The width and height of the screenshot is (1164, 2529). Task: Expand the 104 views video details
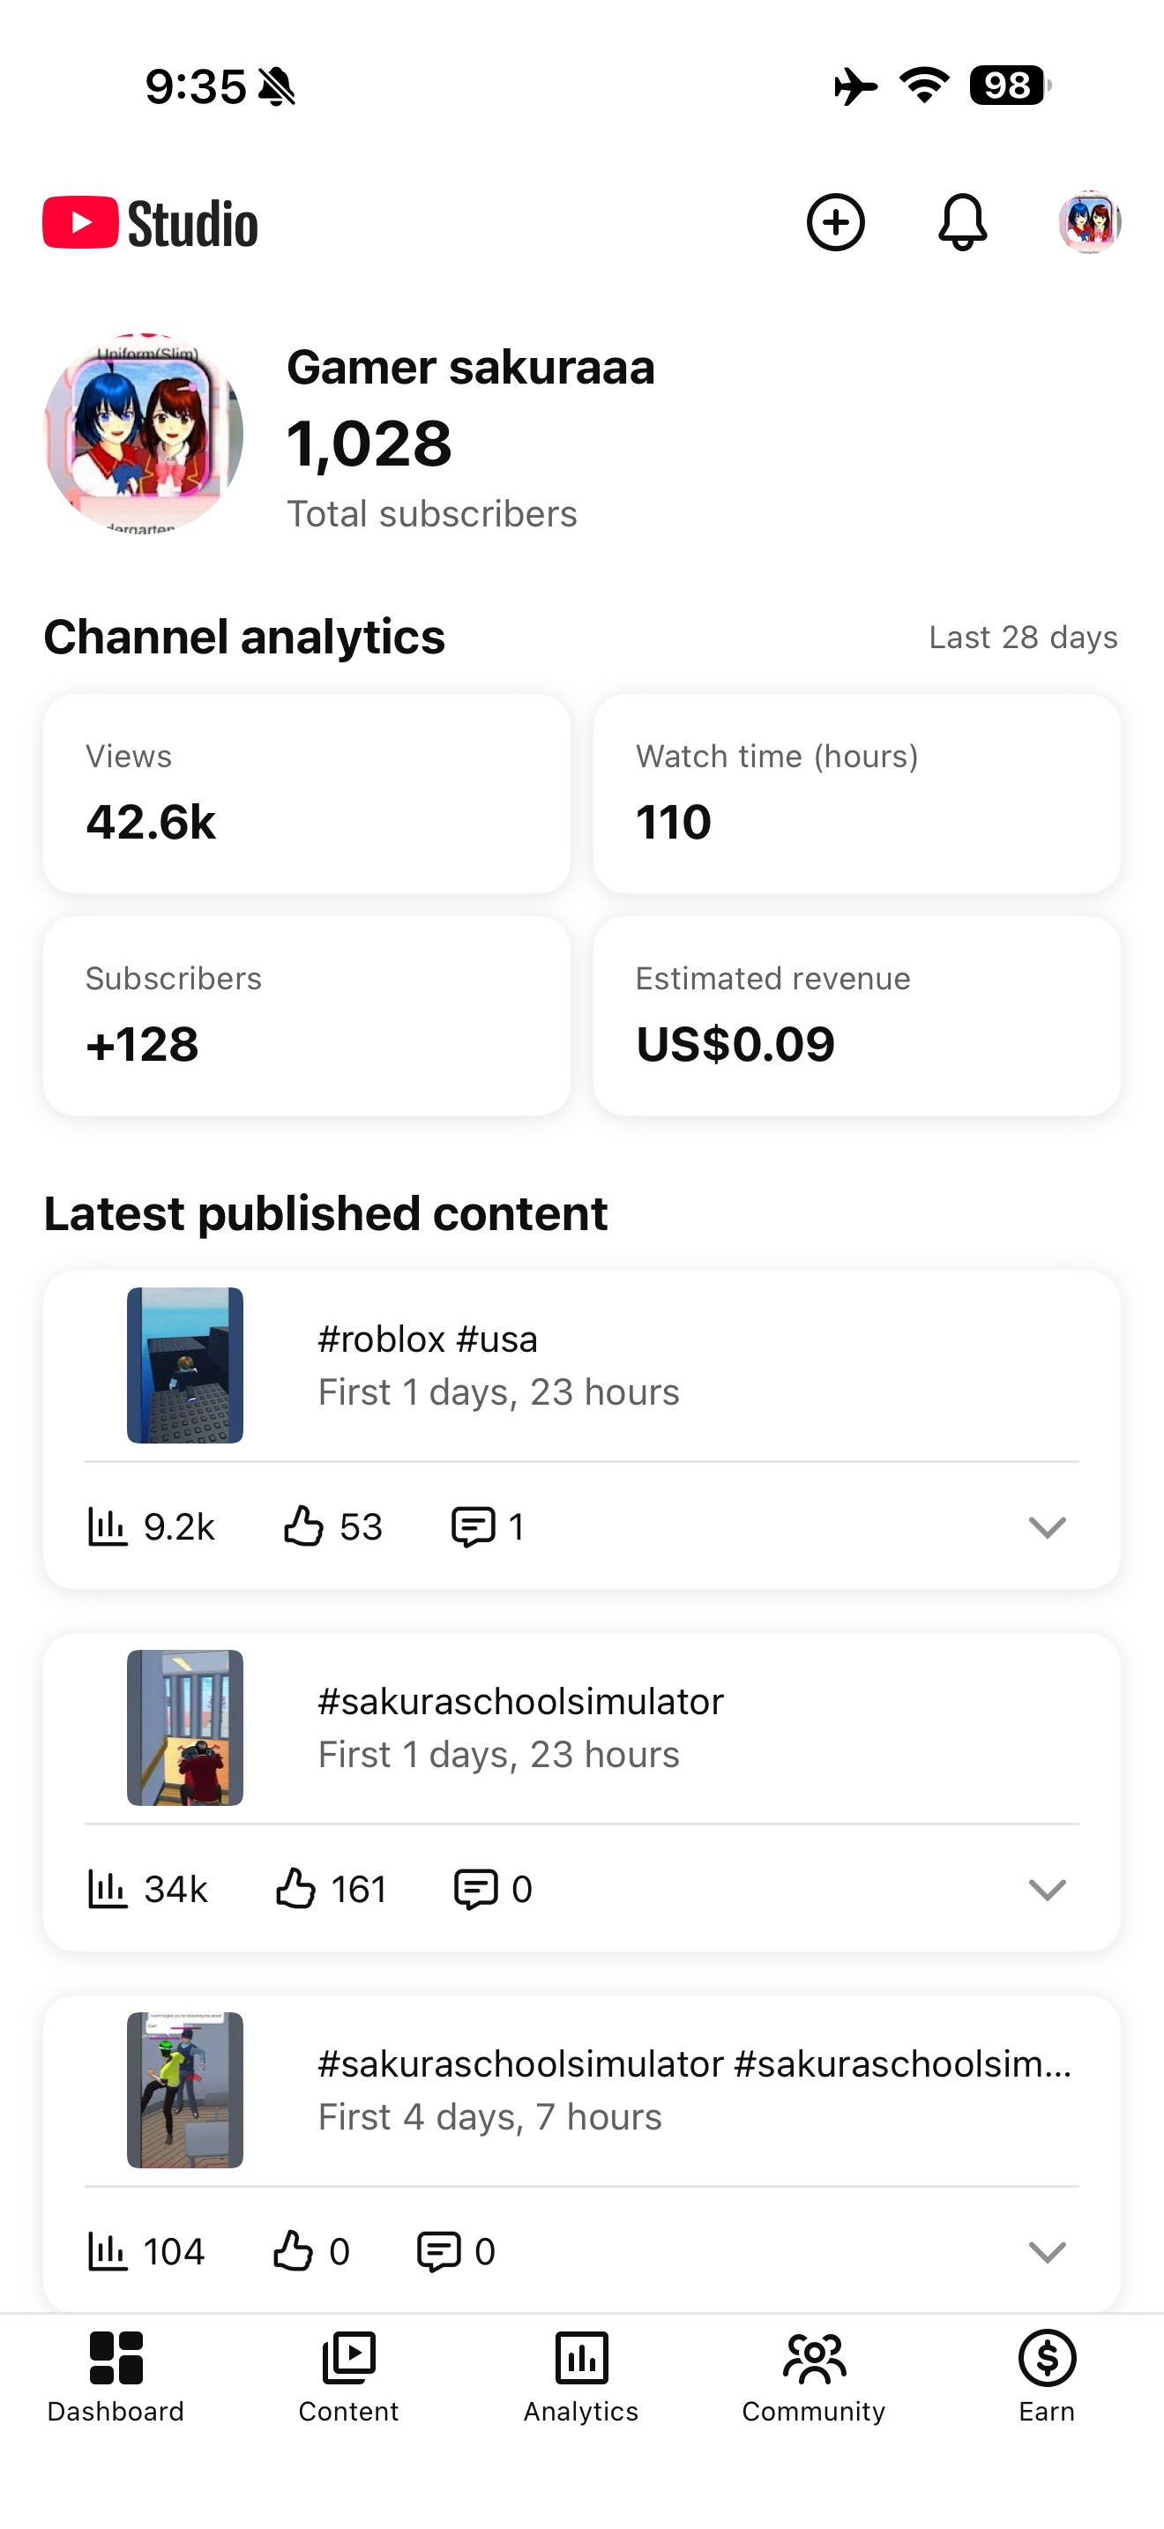tap(1048, 2252)
